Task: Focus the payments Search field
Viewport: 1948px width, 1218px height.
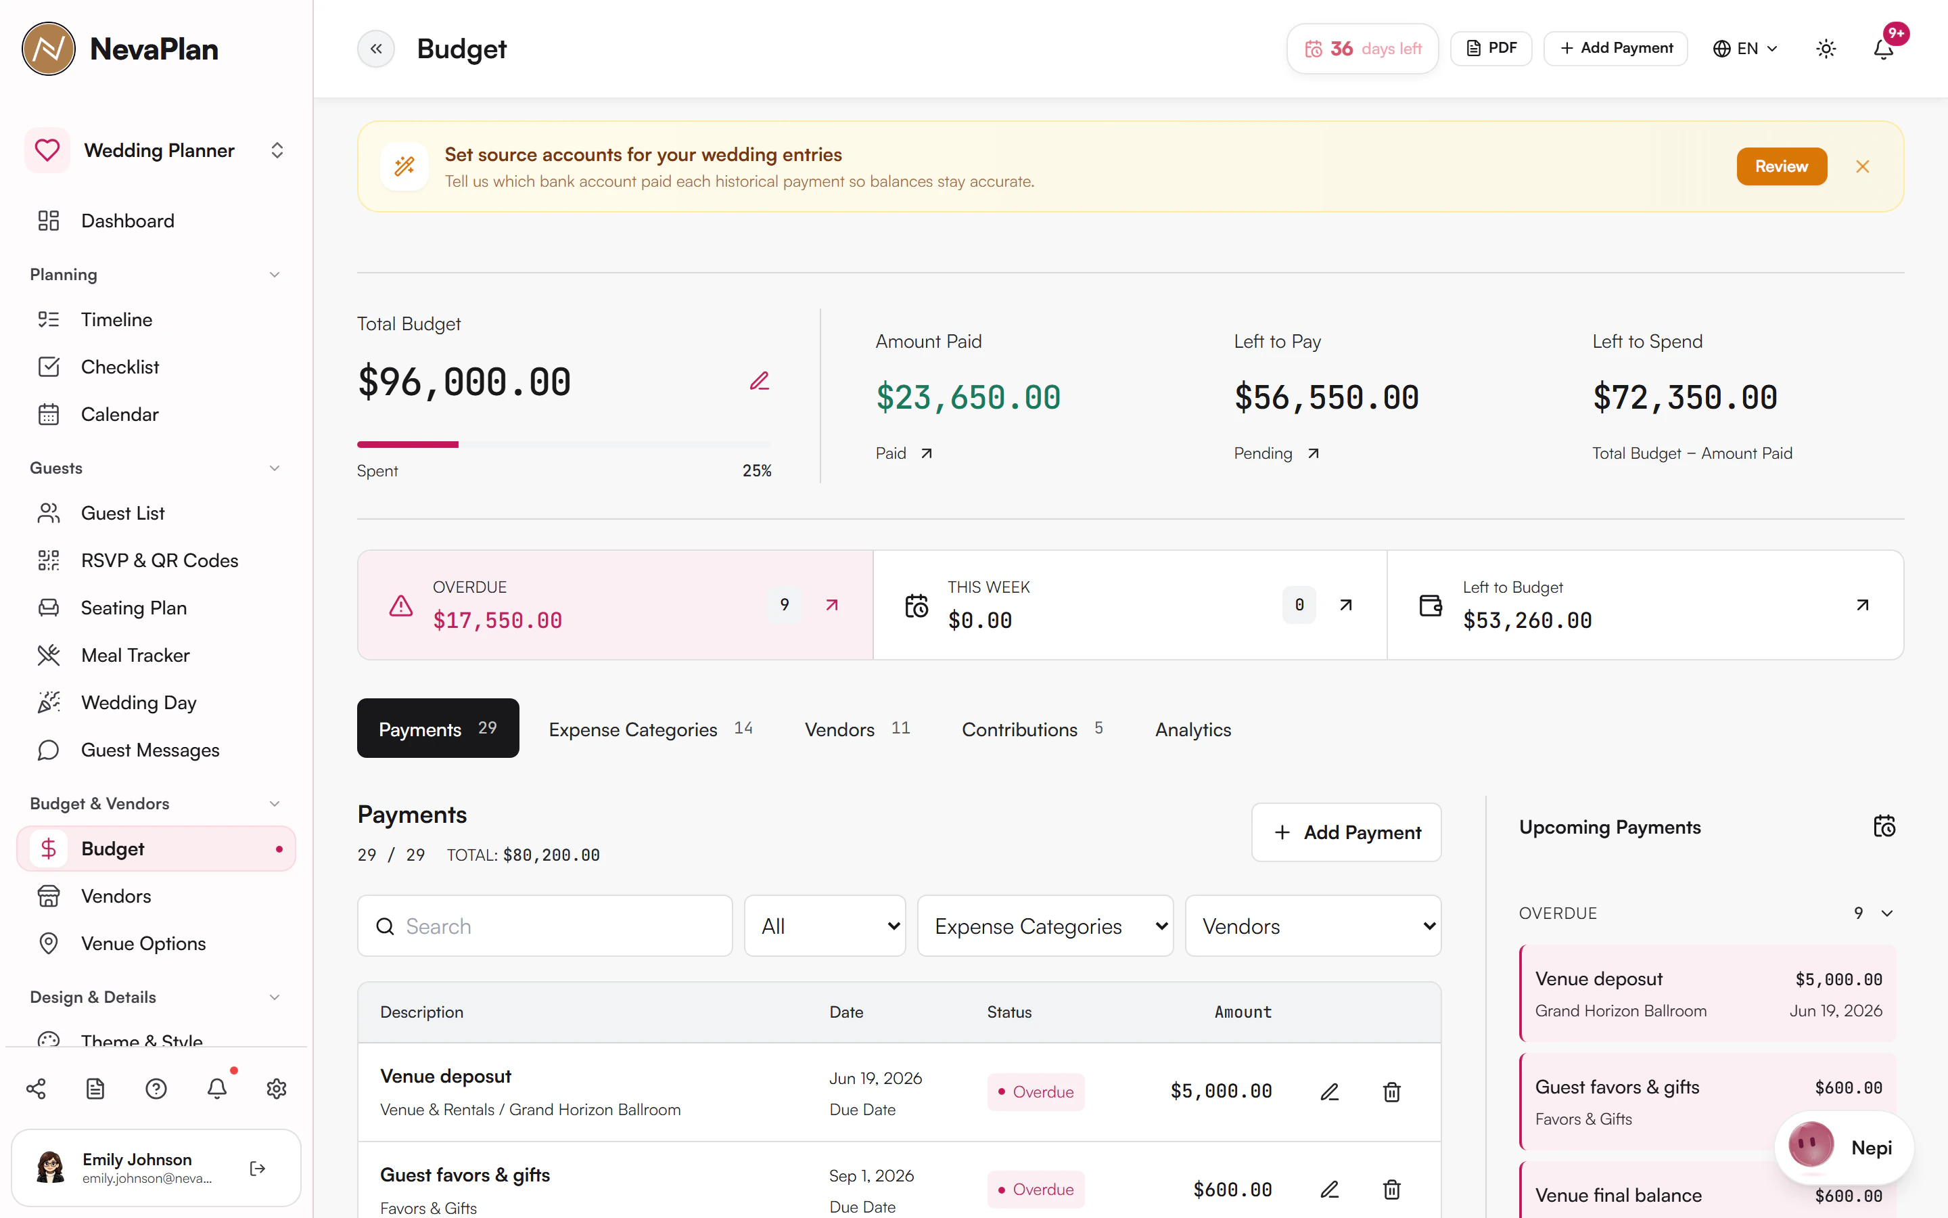Action: click(545, 926)
